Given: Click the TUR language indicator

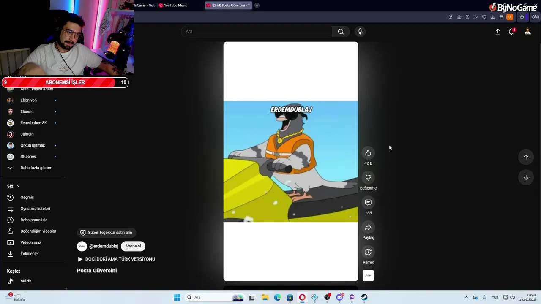Looking at the screenshot, I should (x=495, y=297).
